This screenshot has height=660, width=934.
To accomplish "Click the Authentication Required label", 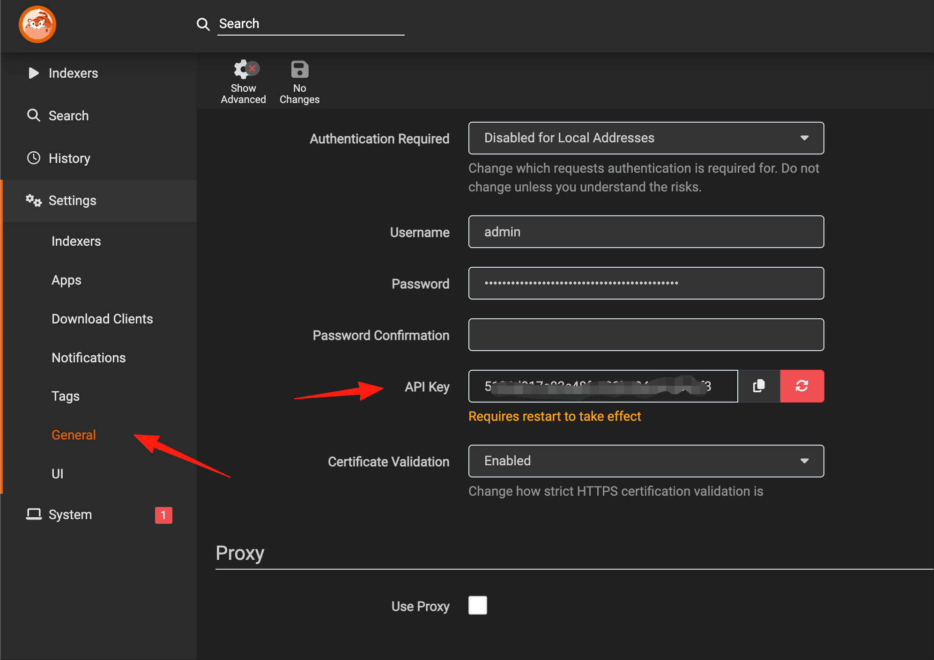I will click(379, 139).
